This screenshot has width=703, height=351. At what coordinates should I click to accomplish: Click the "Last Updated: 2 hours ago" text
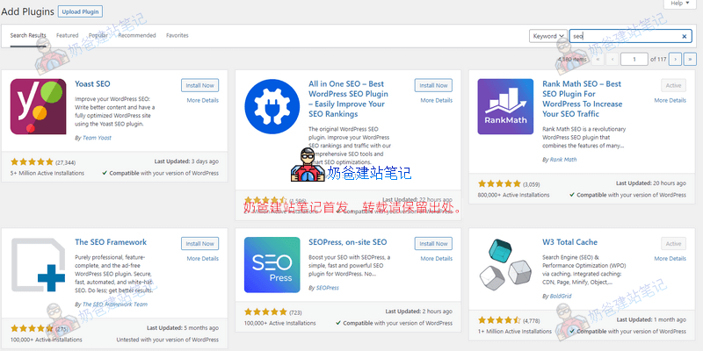point(419,312)
